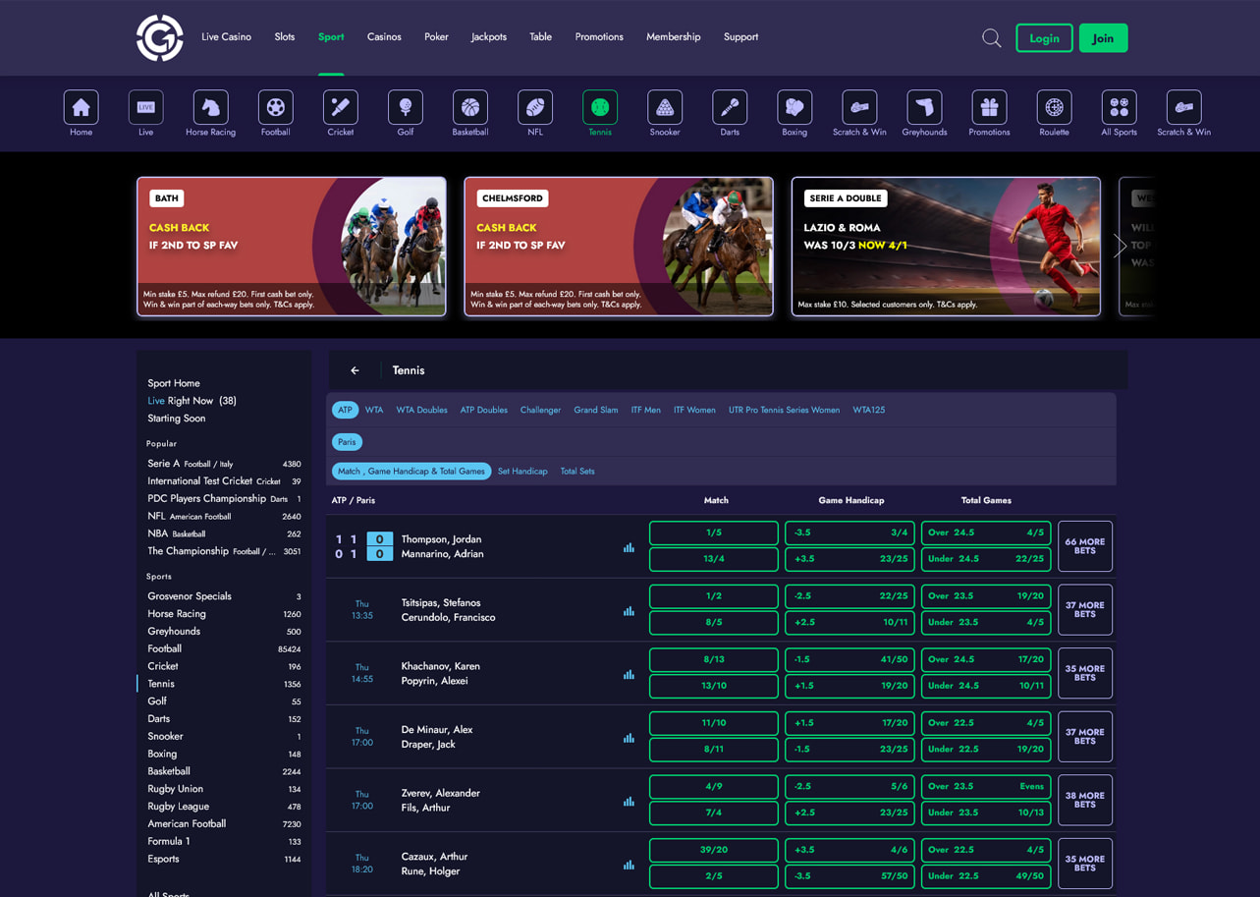
Task: Open the Poker menu item
Action: pos(436,36)
